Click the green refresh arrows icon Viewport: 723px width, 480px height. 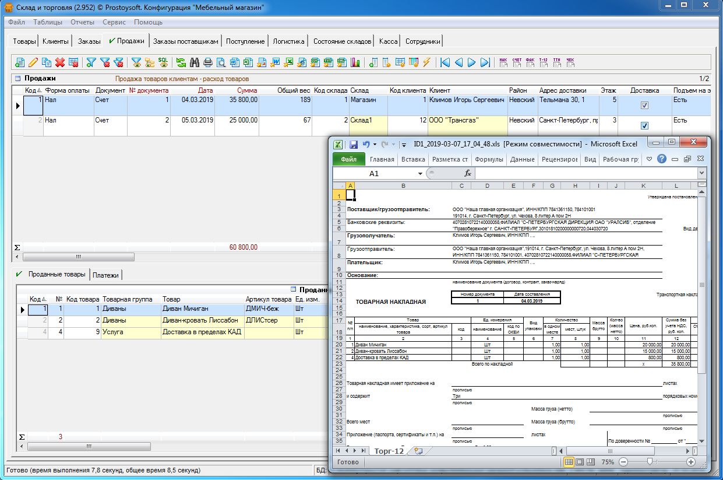click(x=181, y=62)
